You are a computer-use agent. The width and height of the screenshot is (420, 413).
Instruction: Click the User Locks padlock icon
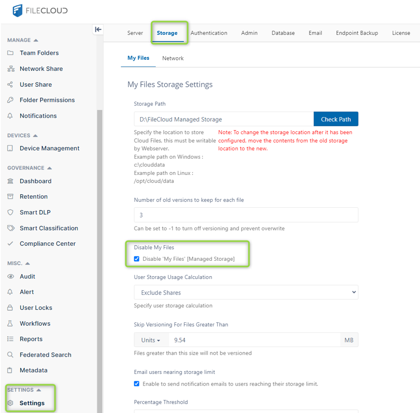(10, 308)
